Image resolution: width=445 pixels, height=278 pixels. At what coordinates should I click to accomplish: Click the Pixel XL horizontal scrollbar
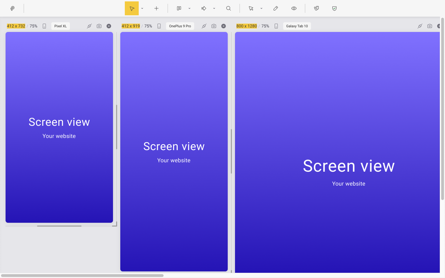coord(59,226)
